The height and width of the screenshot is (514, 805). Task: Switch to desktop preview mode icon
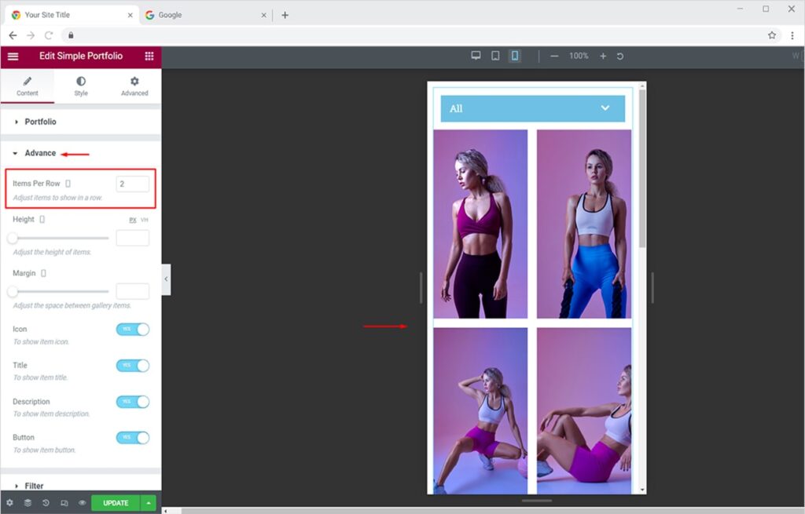point(476,57)
